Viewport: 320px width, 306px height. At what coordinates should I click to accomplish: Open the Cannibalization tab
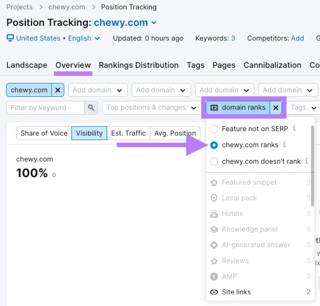click(272, 65)
